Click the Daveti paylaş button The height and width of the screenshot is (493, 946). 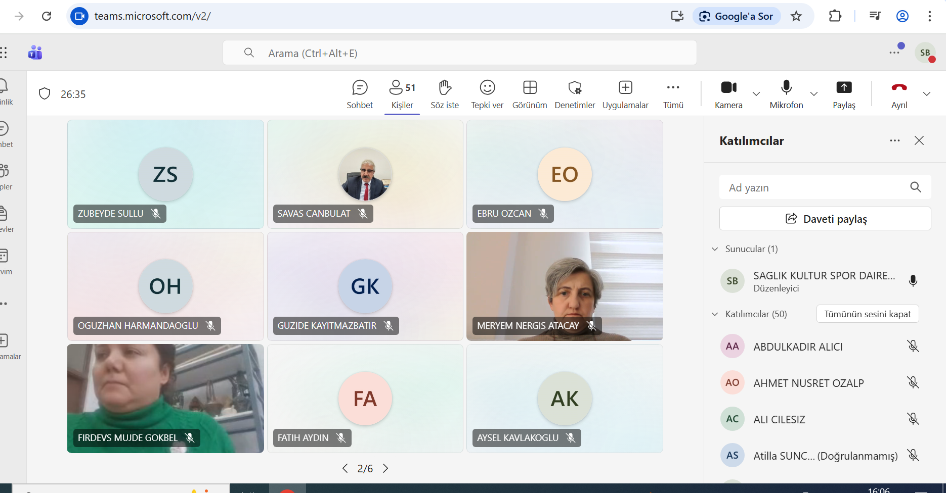[x=825, y=219]
